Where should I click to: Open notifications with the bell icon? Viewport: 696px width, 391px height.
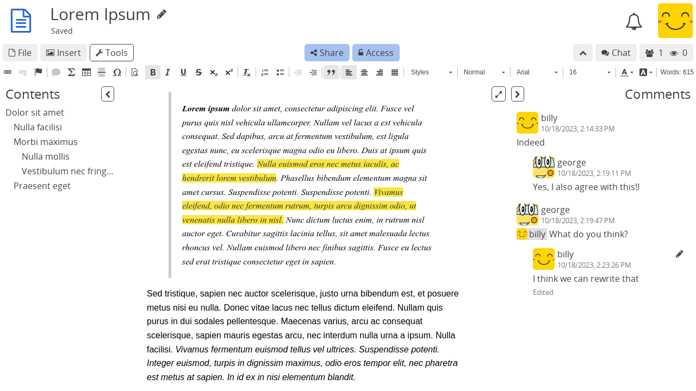point(633,21)
